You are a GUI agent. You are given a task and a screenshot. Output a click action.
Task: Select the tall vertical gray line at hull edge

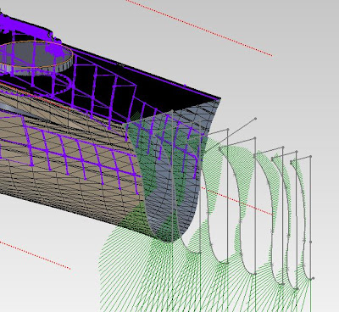(x=172, y=176)
